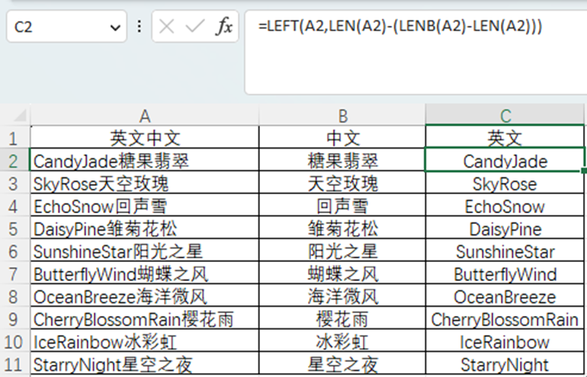Select row 3 header
This screenshot has height=377, width=587.
click(15, 184)
